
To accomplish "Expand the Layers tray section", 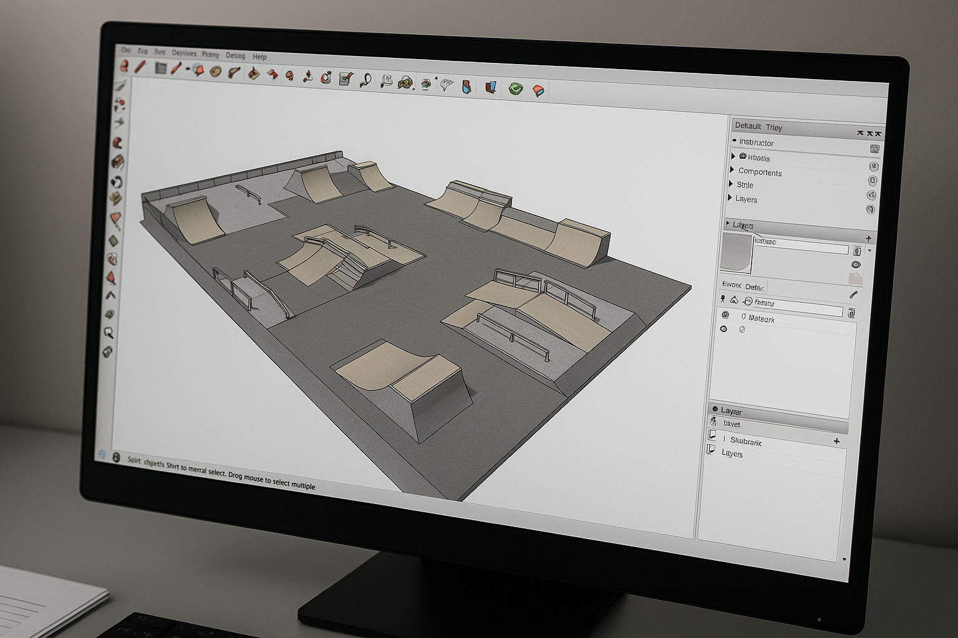I will (730, 198).
